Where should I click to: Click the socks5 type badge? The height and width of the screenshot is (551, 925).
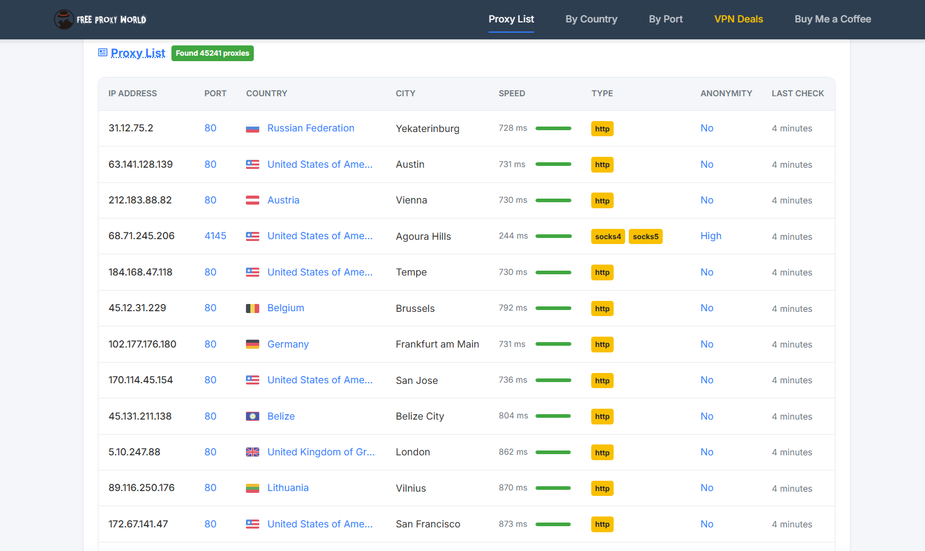646,236
